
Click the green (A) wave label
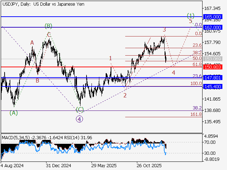click(x=13, y=113)
